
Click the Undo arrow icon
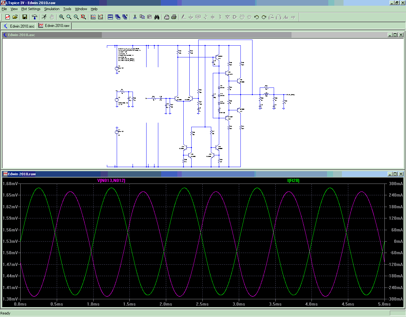pyautogui.click(x=257, y=17)
